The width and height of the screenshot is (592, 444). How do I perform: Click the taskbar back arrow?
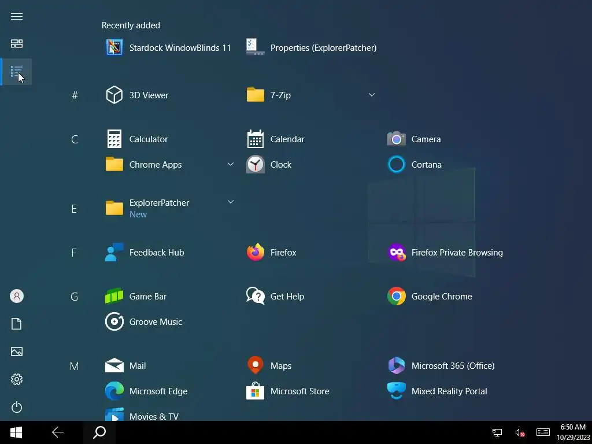[57, 432]
